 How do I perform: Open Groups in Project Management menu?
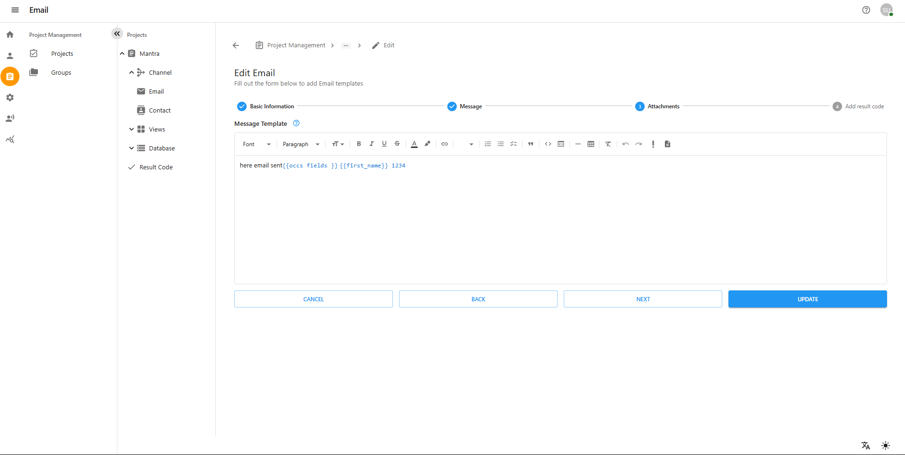[61, 72]
